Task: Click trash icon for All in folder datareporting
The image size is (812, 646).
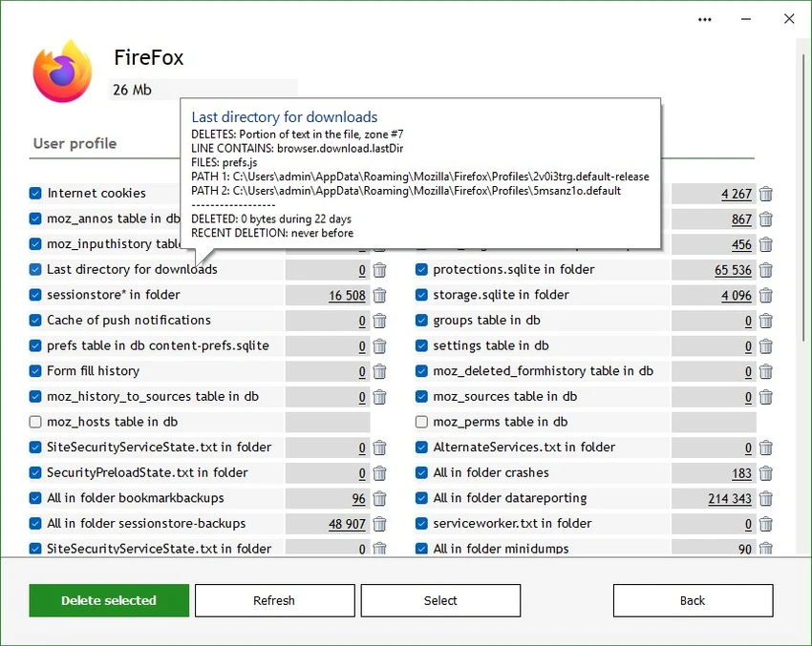Action: (x=765, y=499)
